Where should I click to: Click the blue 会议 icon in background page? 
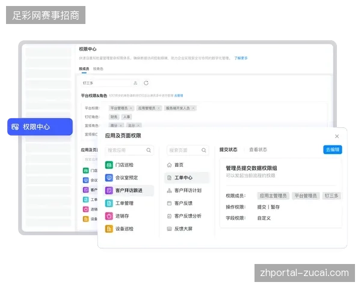pos(85,180)
